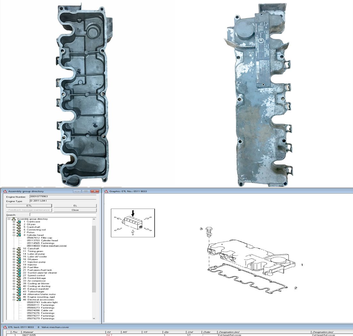Click the Fuel filter group icon
The height and width of the screenshot is (336, 353).
(19, 267)
